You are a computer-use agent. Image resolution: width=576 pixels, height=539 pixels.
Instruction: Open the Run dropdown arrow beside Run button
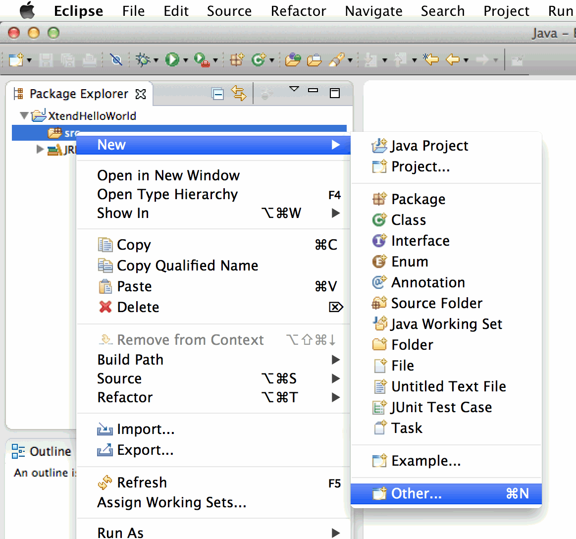pyautogui.click(x=186, y=60)
